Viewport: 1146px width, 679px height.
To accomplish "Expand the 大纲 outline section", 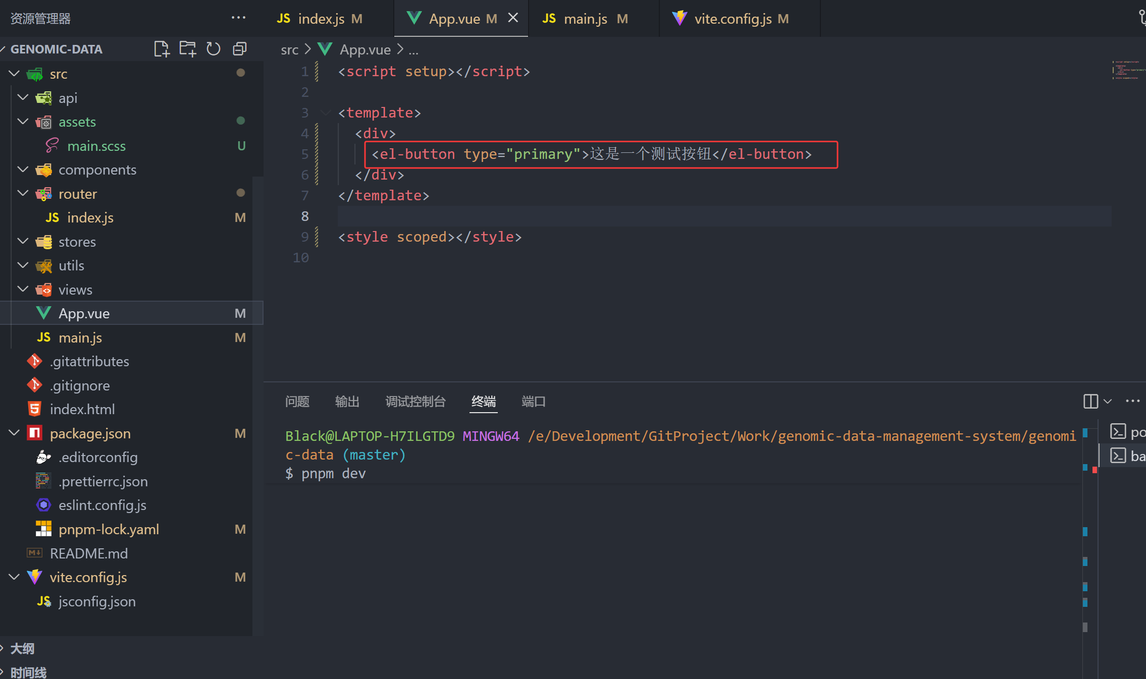I will tap(22, 649).
